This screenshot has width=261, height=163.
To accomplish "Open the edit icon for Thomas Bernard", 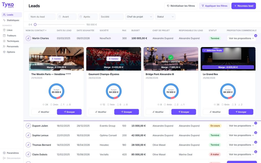I will (x=28, y=145).
